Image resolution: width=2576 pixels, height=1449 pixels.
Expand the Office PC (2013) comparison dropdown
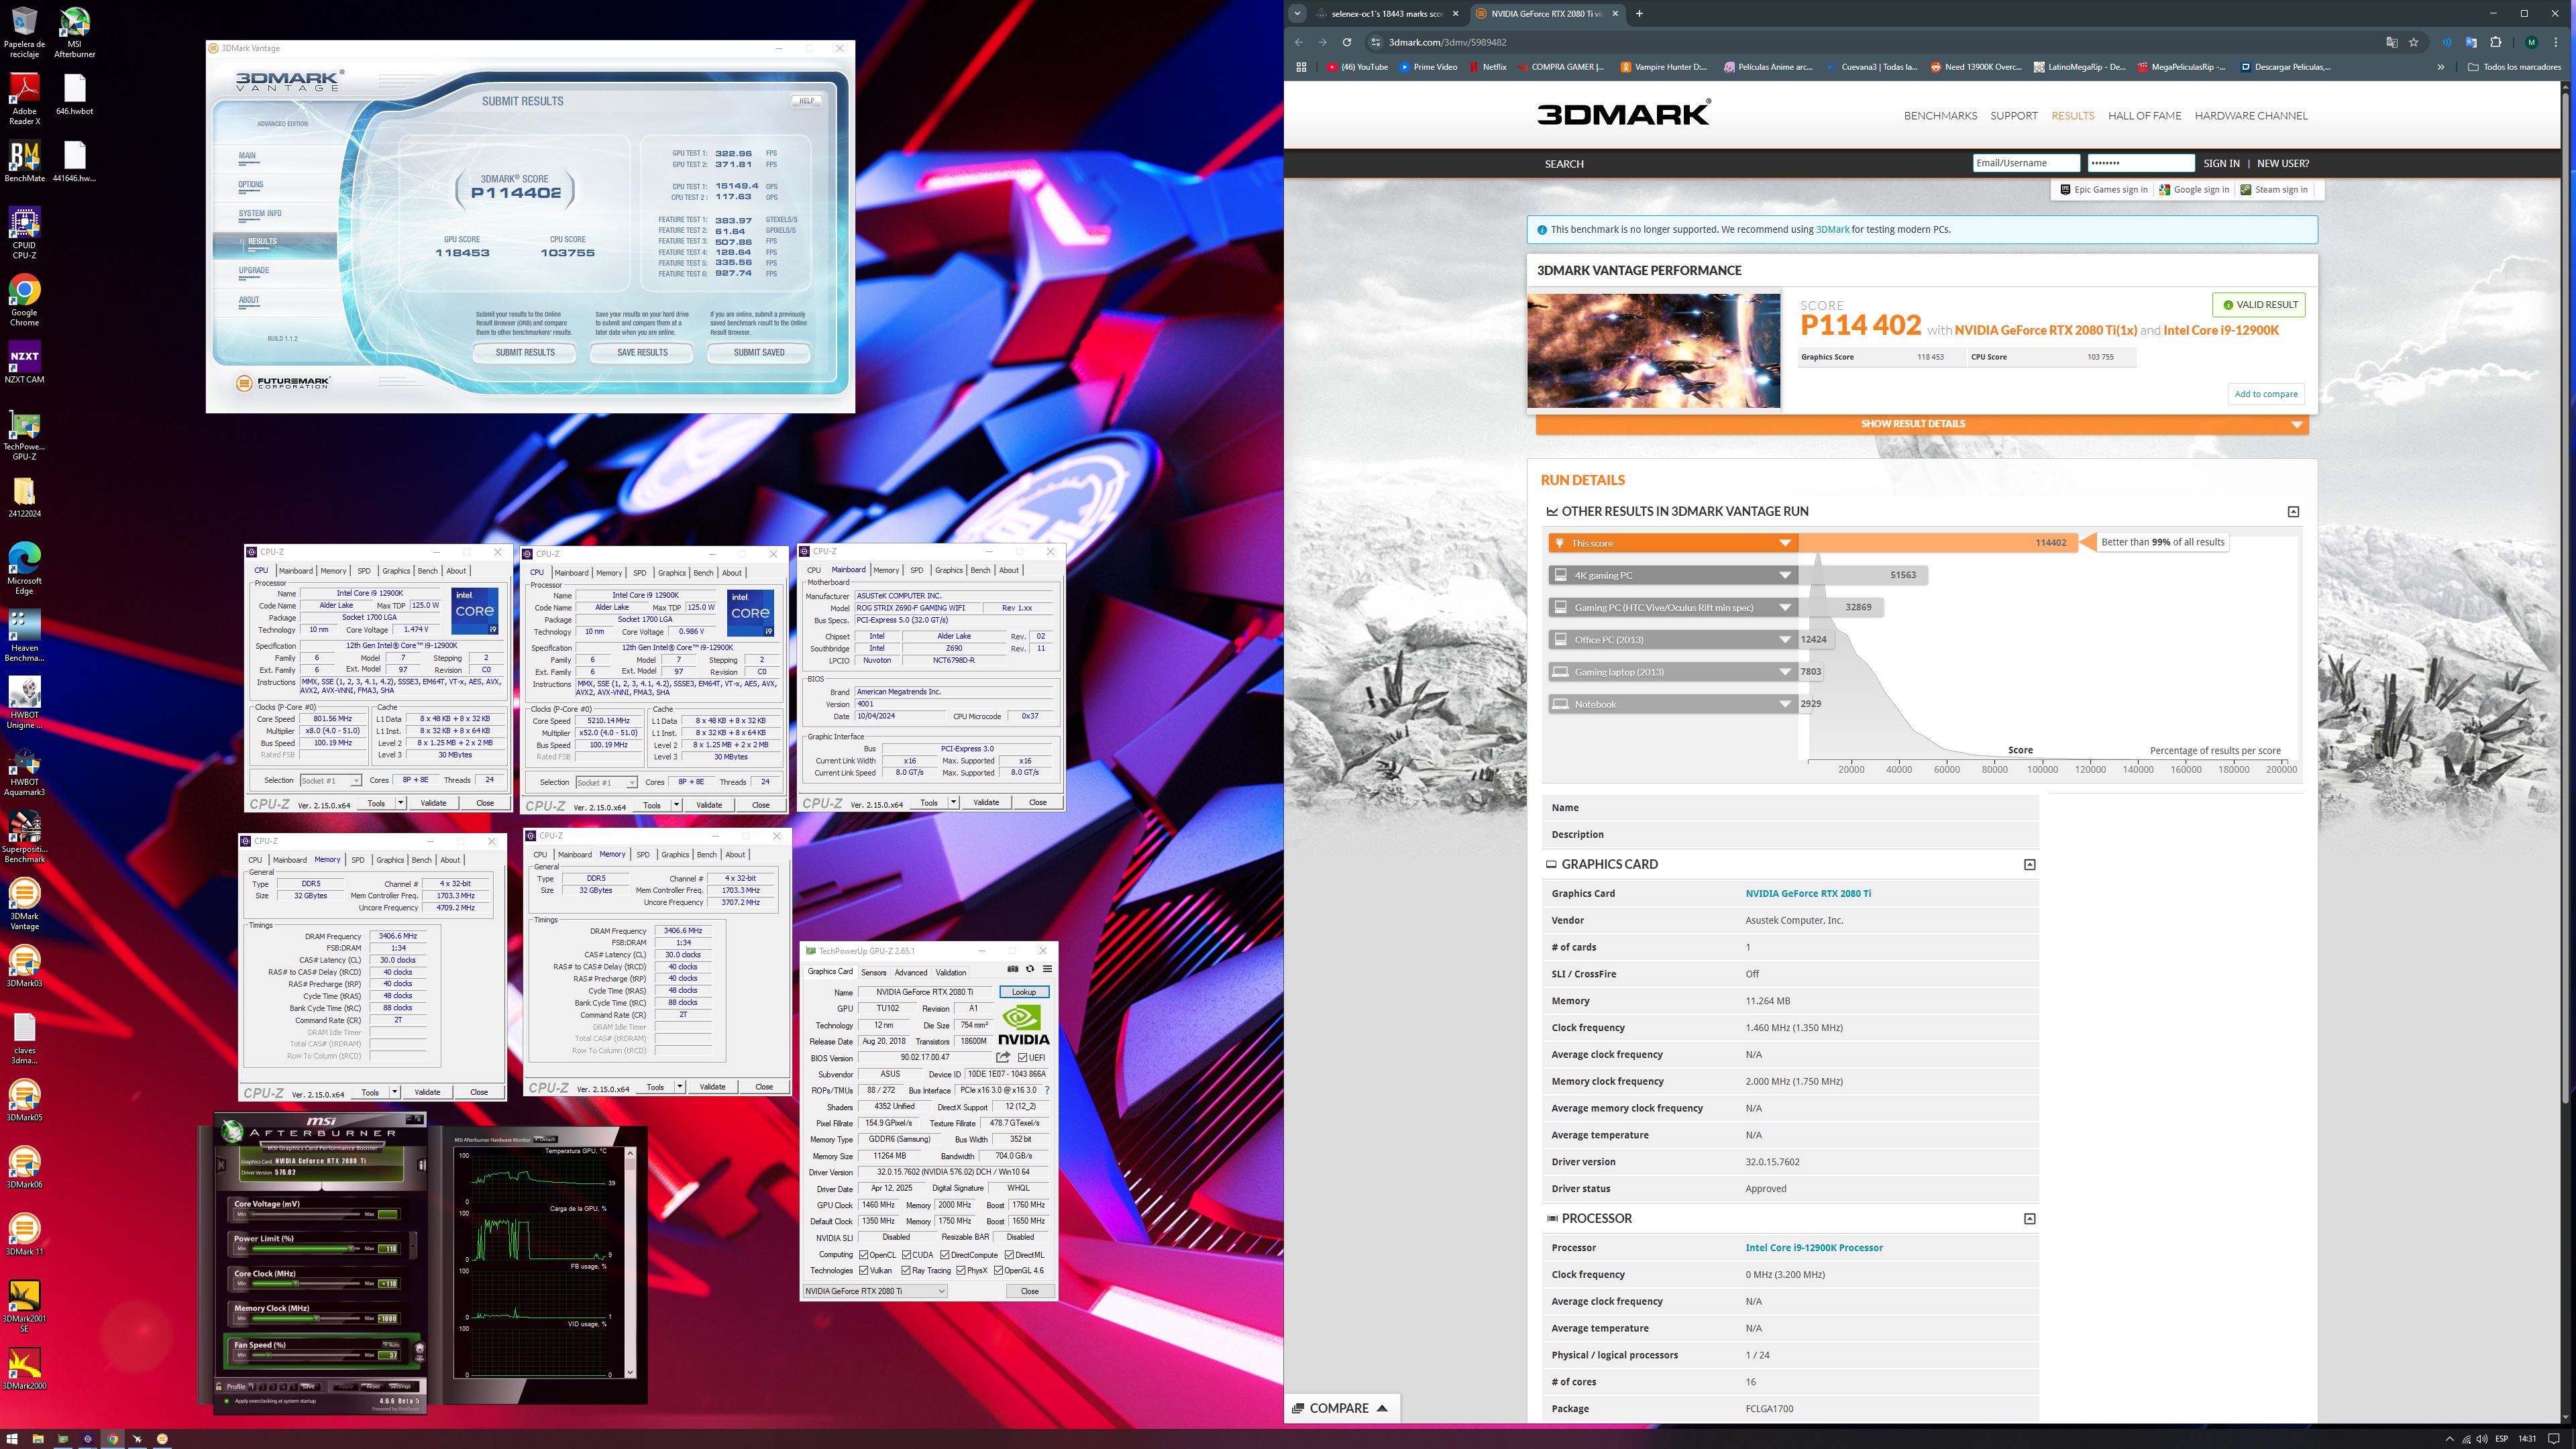[x=1785, y=640]
